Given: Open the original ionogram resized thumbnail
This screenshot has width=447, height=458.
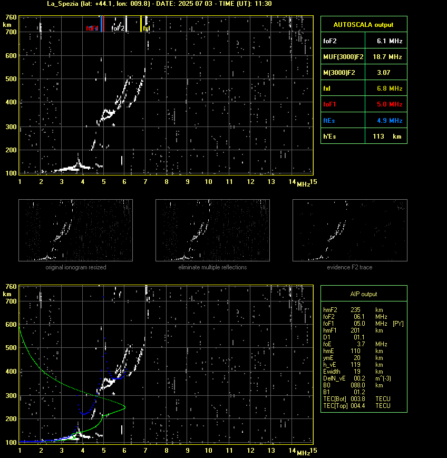Looking at the screenshot, I should tap(76, 230).
